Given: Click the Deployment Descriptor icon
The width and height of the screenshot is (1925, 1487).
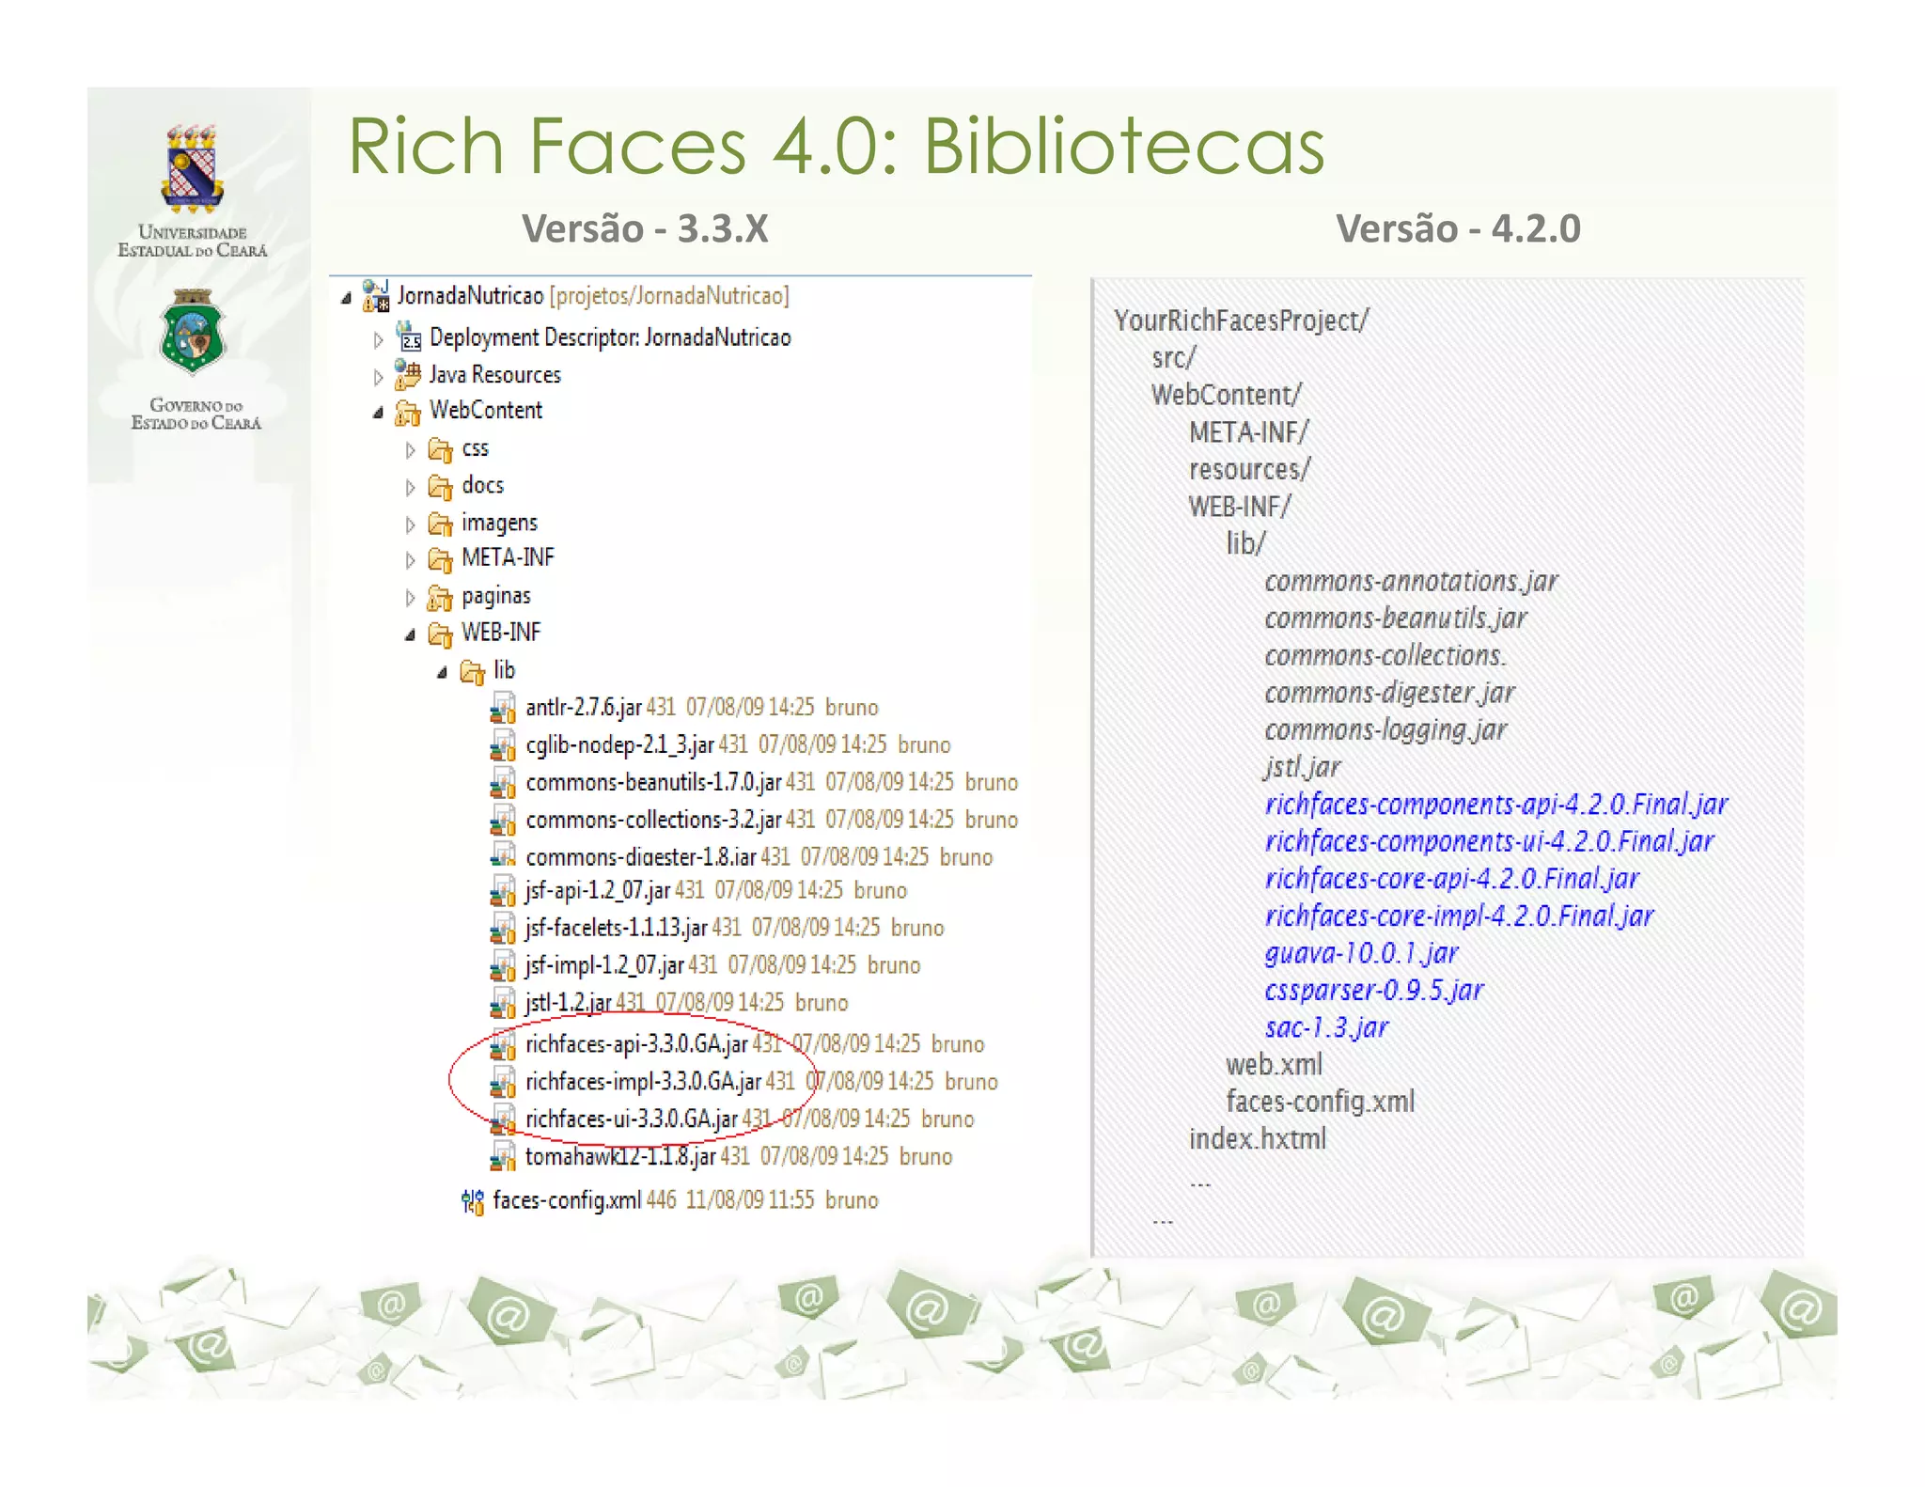Looking at the screenshot, I should click(409, 337).
